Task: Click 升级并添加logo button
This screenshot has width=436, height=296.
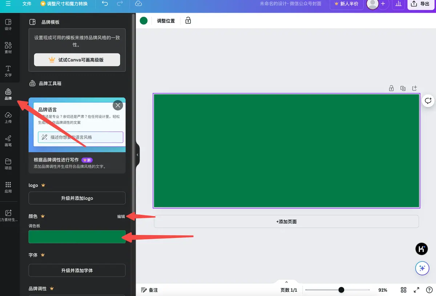Action: click(x=77, y=198)
